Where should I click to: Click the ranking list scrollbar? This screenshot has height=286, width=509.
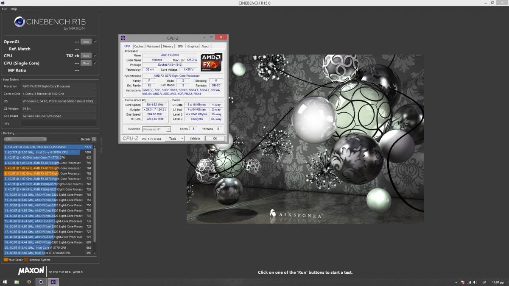tap(95, 195)
